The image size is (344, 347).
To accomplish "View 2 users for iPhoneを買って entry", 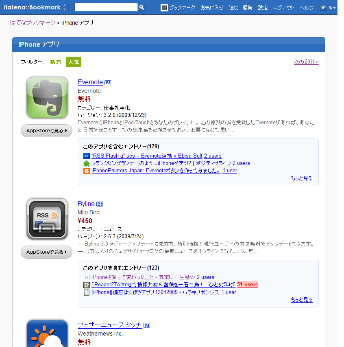I will [x=205, y=277].
